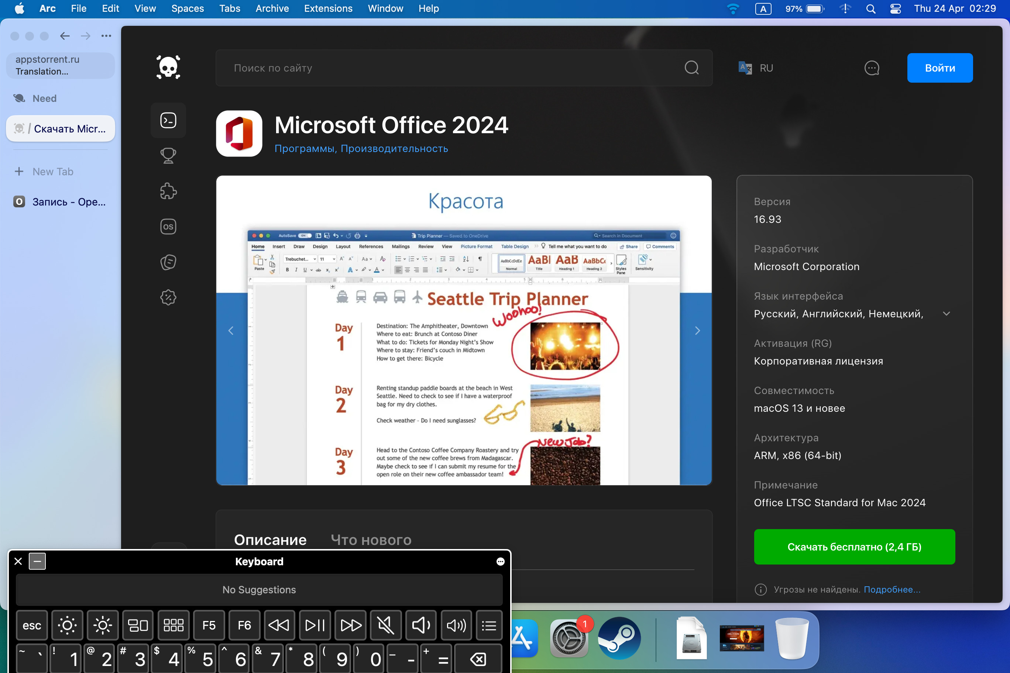Expand the interface language list chevron

pyautogui.click(x=946, y=314)
